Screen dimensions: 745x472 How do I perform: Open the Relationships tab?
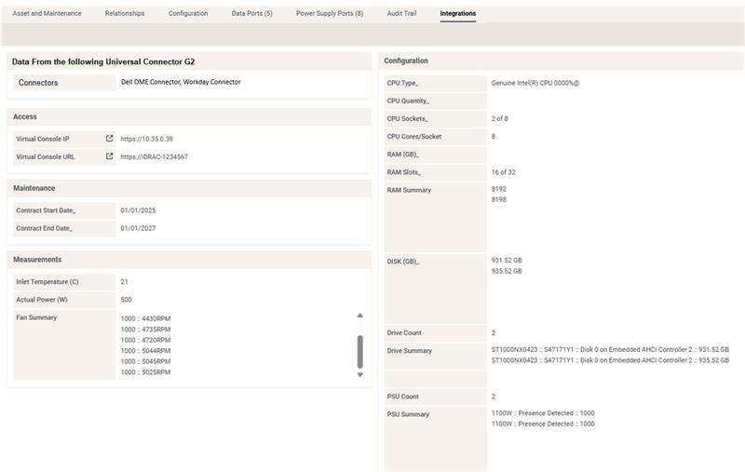pyautogui.click(x=125, y=14)
